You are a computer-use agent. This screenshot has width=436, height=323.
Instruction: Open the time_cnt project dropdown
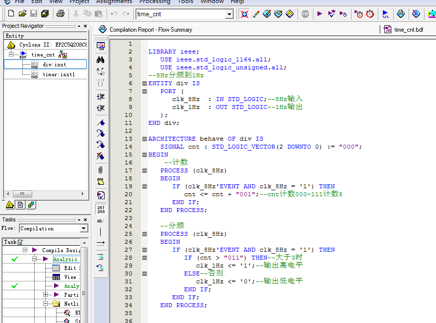229,14
